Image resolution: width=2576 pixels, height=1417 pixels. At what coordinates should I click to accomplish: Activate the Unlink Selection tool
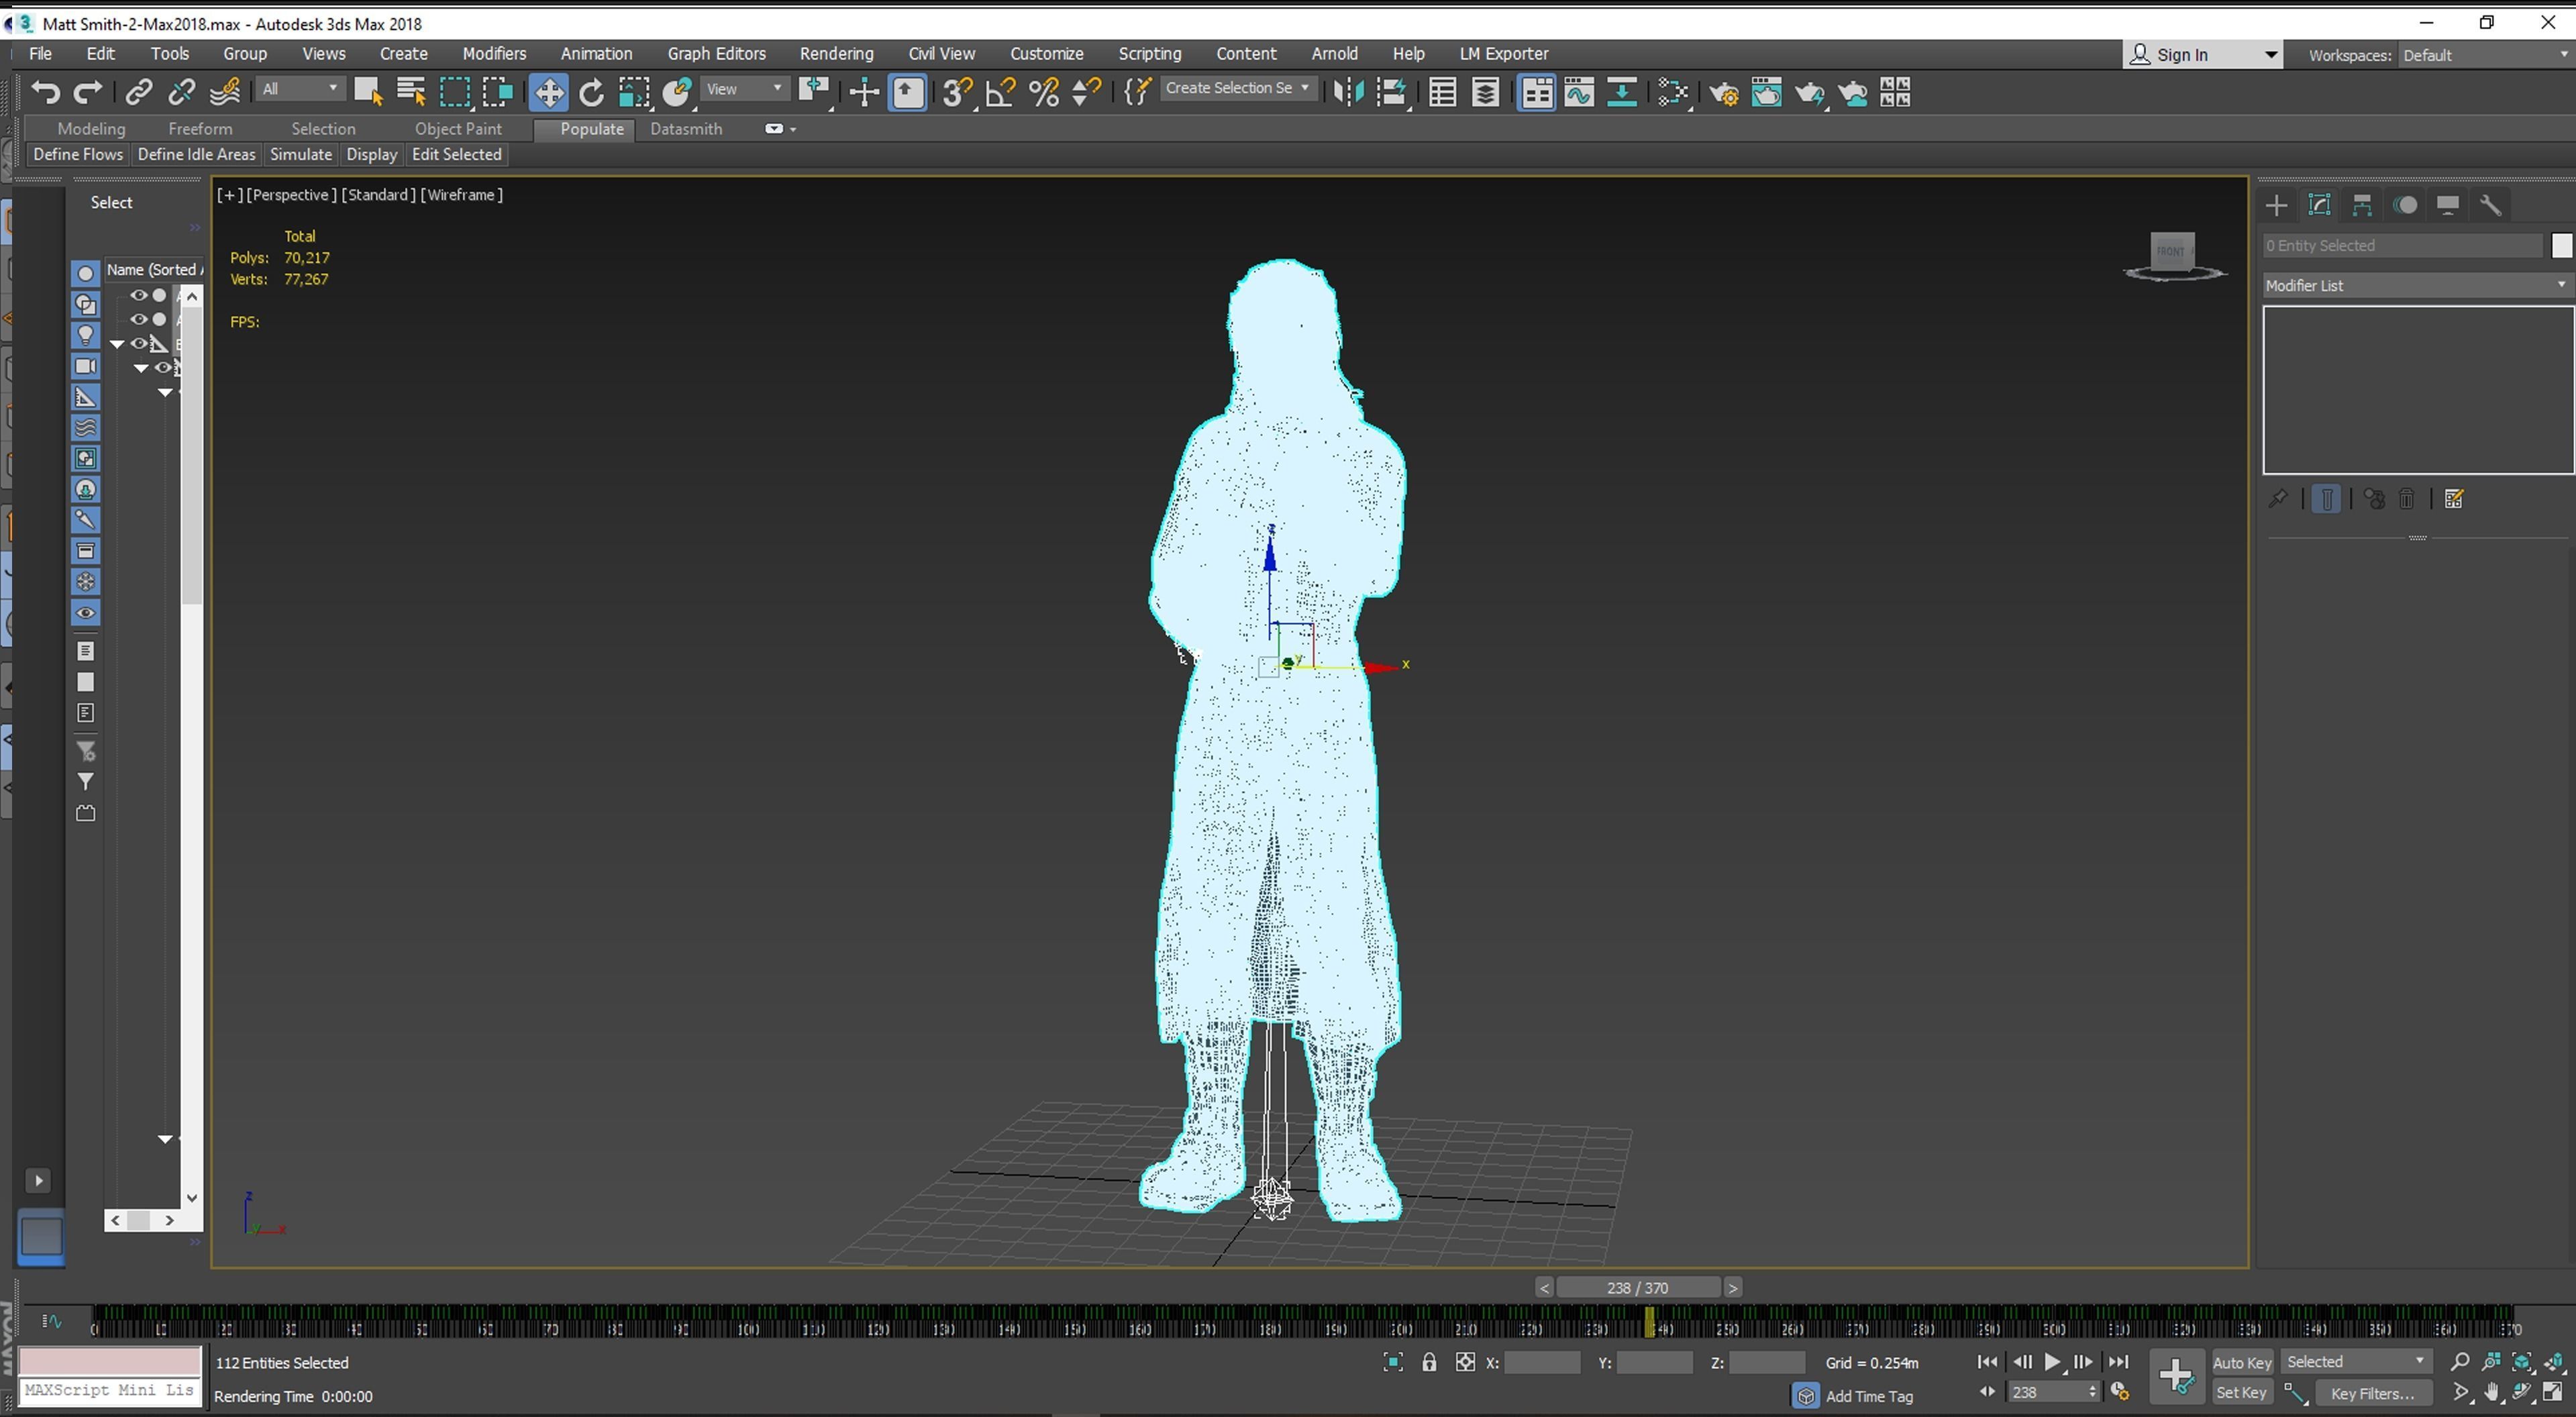click(x=181, y=93)
